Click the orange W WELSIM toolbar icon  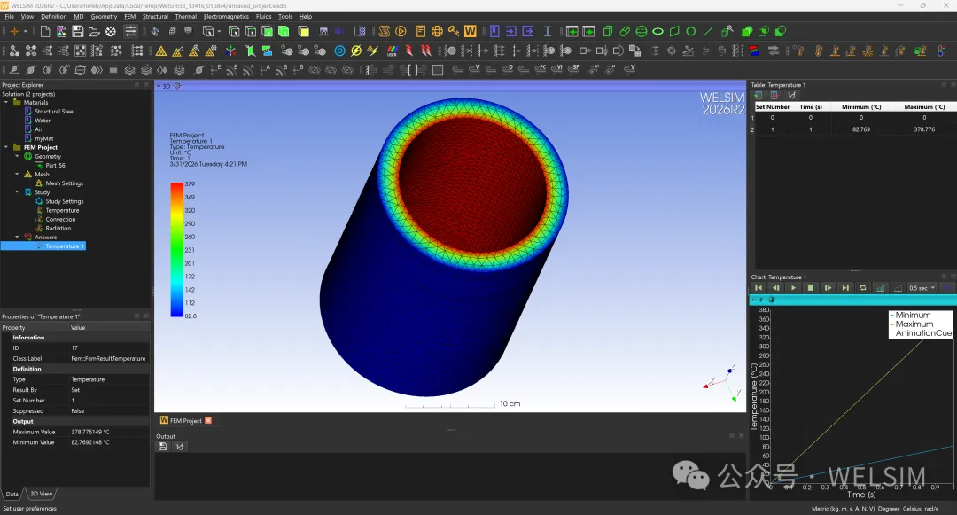[470, 31]
